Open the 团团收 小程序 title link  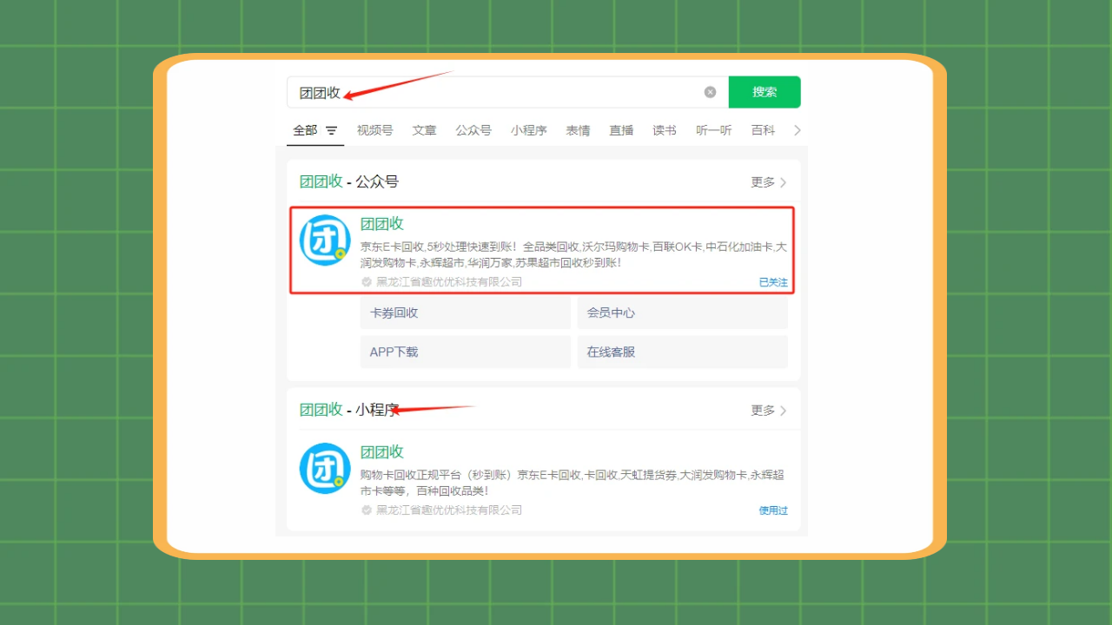pos(382,451)
